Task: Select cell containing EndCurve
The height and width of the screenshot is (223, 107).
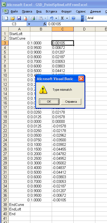Action: [x=20, y=205]
